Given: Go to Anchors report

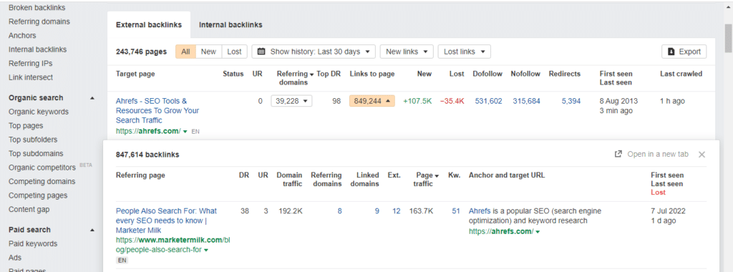Looking at the screenshot, I should click(22, 36).
